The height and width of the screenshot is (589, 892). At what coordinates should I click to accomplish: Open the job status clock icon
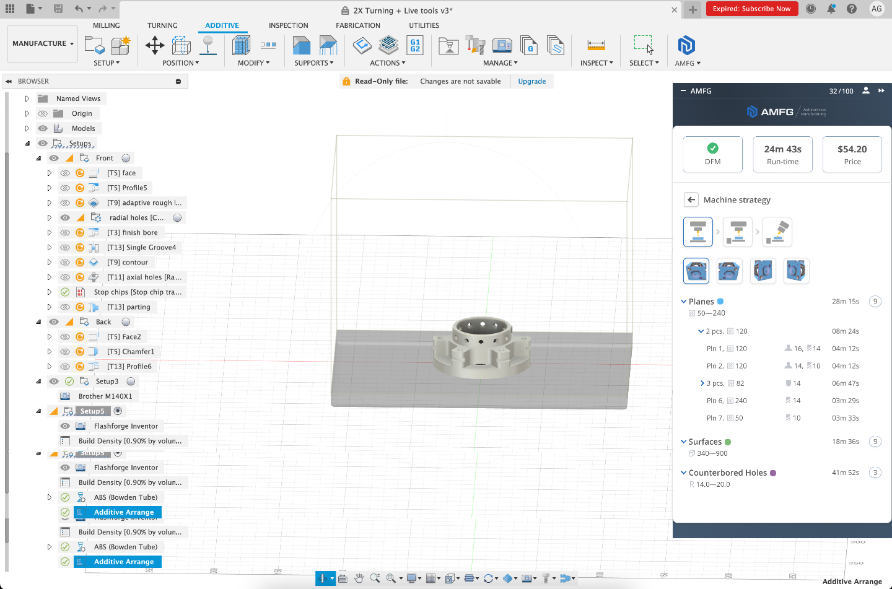pyautogui.click(x=811, y=9)
